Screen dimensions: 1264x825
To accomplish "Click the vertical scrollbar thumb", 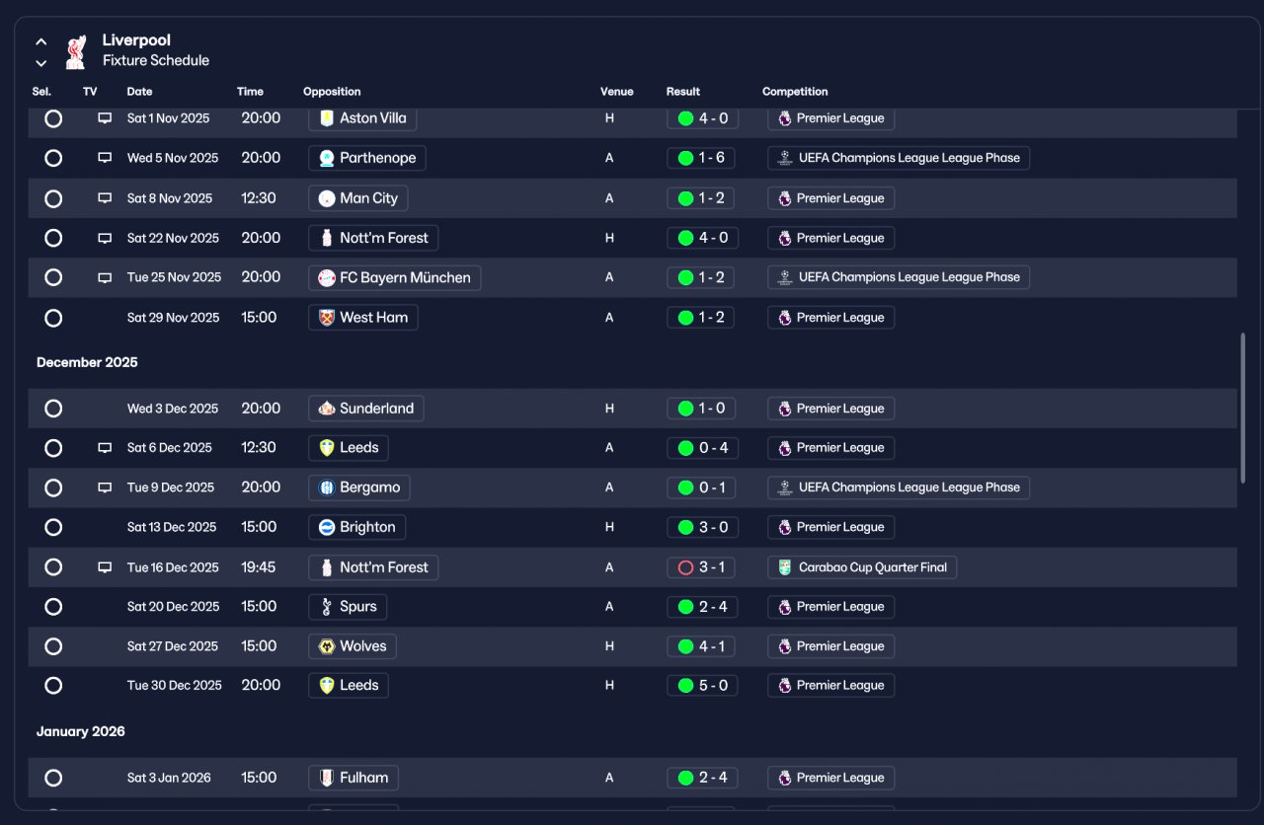I will click(1242, 408).
